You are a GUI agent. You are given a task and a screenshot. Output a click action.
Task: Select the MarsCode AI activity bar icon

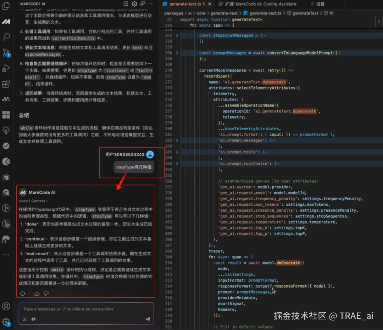pos(5,21)
